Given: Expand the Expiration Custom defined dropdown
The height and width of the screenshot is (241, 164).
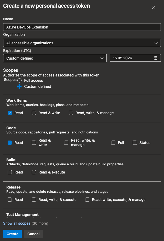Looking at the screenshot, I should point(55,58).
